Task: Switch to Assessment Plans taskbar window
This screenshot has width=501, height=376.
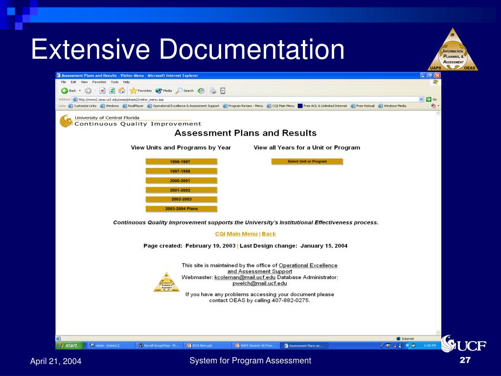Action: click(x=304, y=346)
